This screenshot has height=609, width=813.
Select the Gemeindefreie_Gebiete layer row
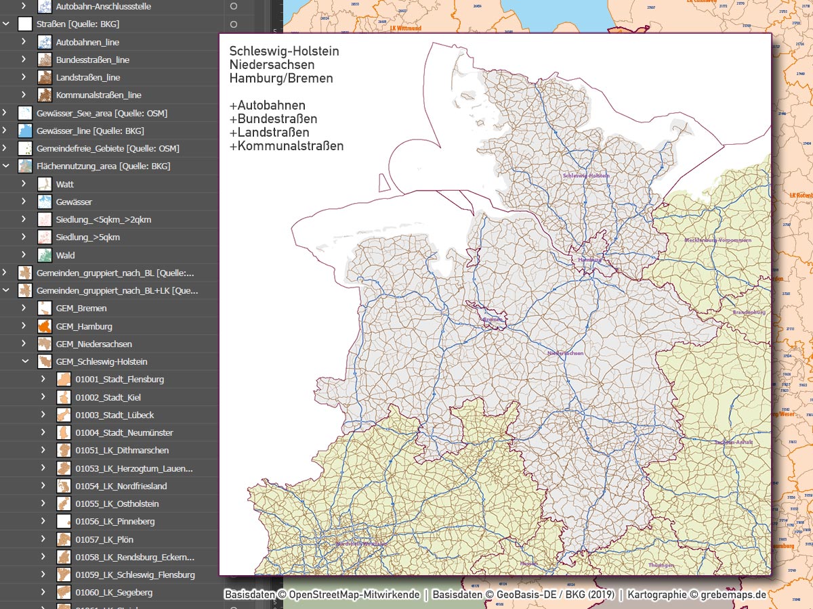click(x=108, y=148)
